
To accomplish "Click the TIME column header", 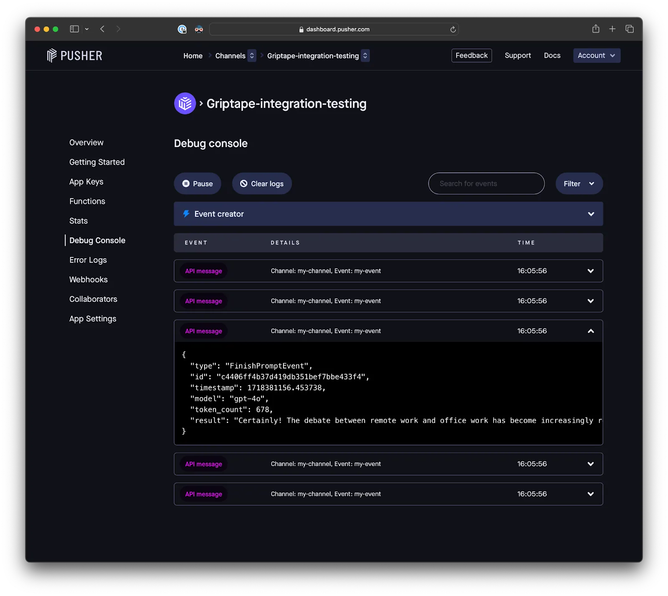I will click(x=526, y=243).
